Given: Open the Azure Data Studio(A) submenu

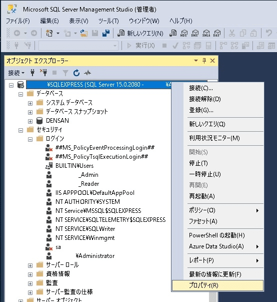Looking at the screenshot, I should pyautogui.click(x=217, y=246).
